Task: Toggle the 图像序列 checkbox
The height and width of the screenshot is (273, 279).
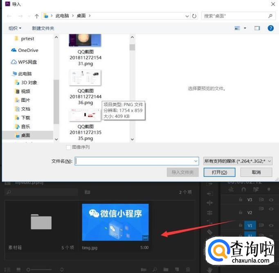Action: click(68, 147)
